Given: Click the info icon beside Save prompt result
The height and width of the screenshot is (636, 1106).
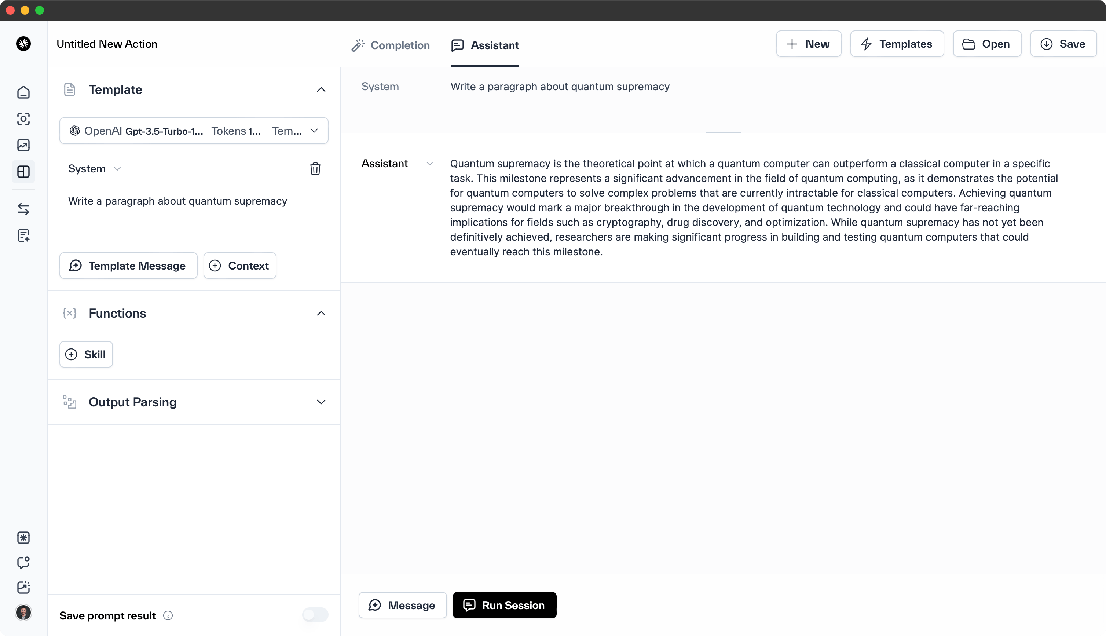Looking at the screenshot, I should [168, 615].
